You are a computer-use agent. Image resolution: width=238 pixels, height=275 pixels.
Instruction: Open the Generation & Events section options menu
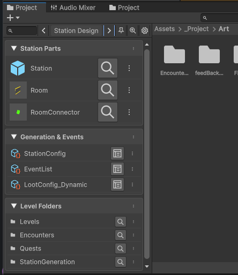pos(133,137)
